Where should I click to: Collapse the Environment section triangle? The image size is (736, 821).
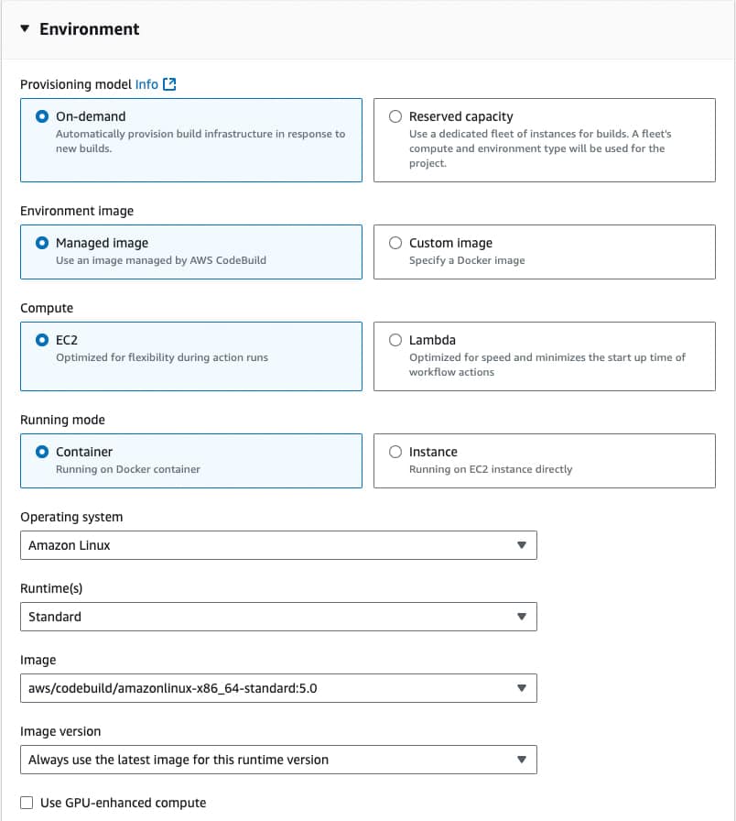(x=25, y=28)
